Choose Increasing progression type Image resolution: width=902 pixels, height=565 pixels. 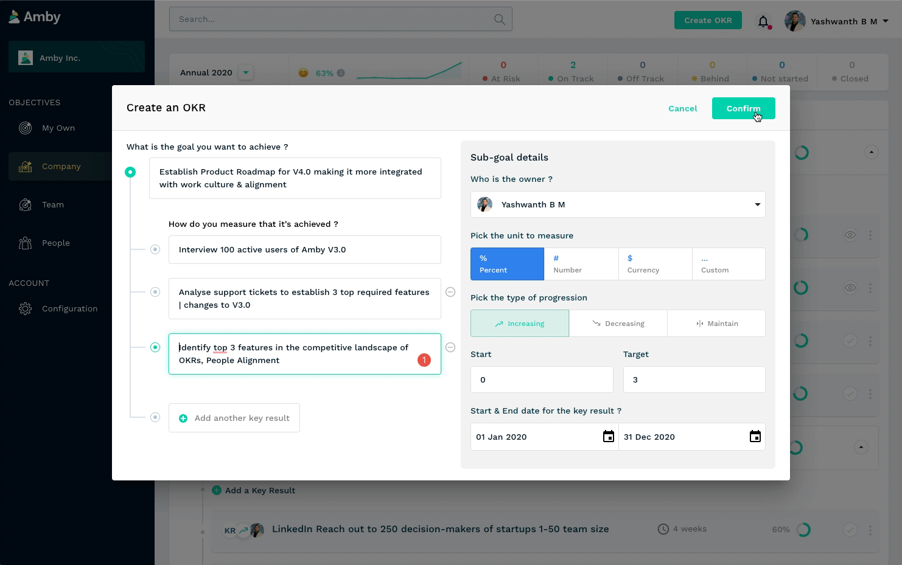[520, 324]
